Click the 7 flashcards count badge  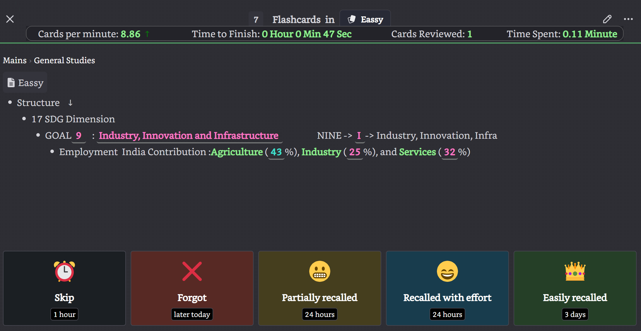(x=256, y=19)
